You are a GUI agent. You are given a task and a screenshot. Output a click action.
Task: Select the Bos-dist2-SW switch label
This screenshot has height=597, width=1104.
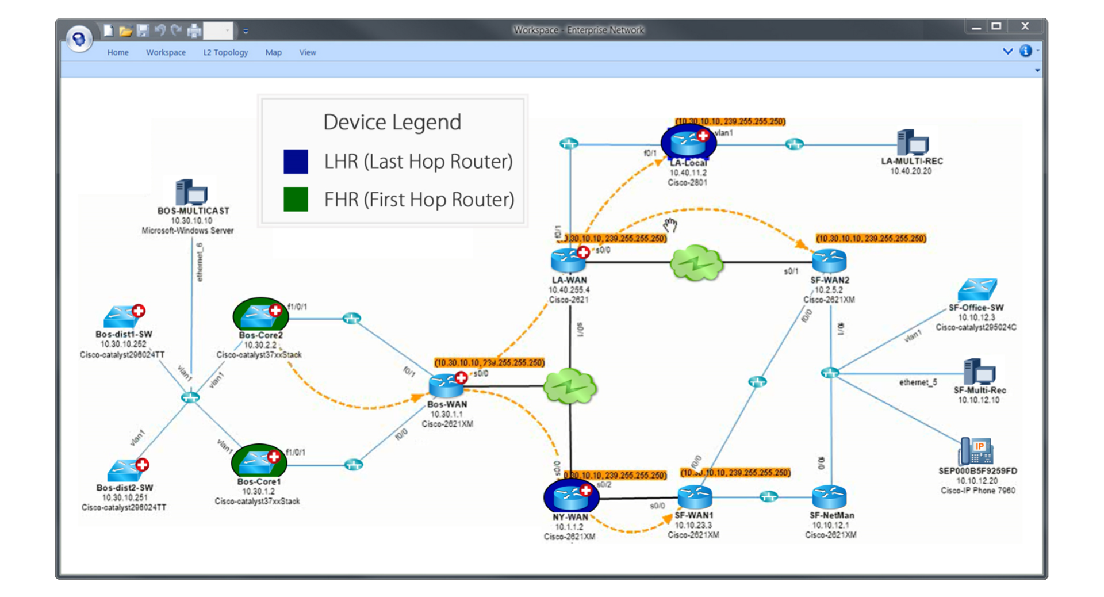(x=124, y=488)
